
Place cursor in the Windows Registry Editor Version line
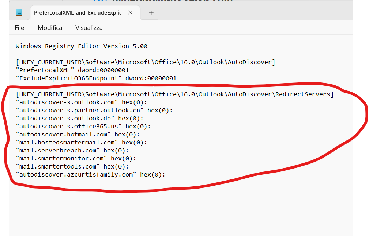(81, 46)
